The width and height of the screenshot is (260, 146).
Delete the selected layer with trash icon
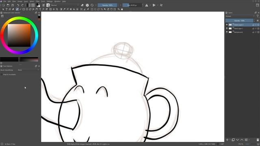coord(258,140)
